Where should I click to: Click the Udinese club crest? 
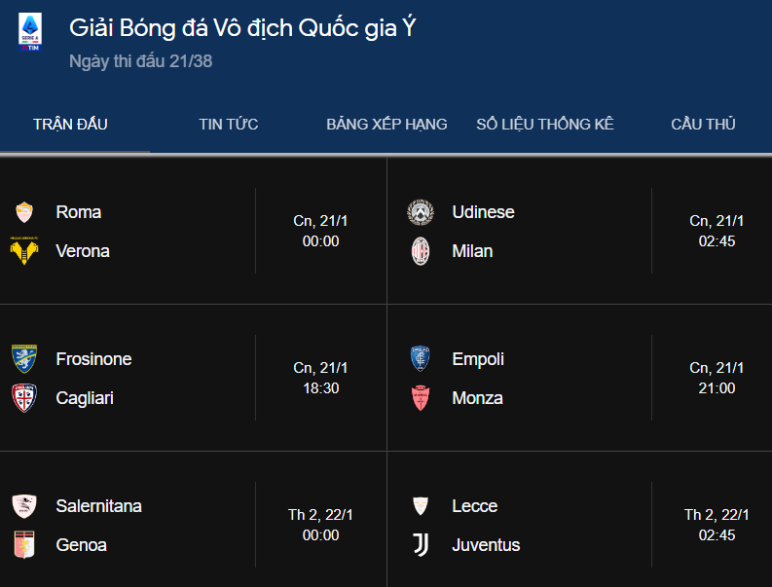tap(421, 212)
